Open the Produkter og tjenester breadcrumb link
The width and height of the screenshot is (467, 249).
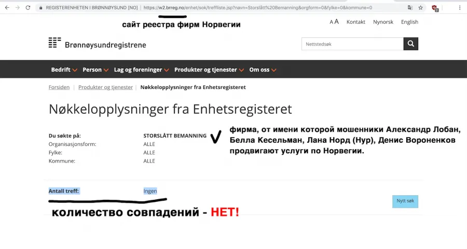[x=105, y=87]
